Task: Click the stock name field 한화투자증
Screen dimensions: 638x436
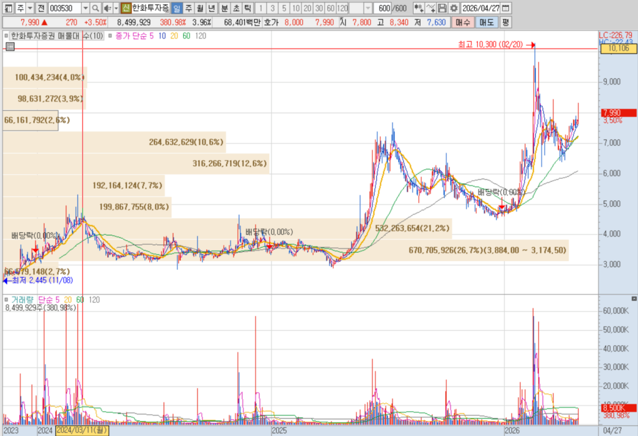Action: 150,8
